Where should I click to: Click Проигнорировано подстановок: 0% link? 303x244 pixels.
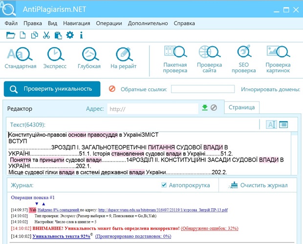(133, 236)
